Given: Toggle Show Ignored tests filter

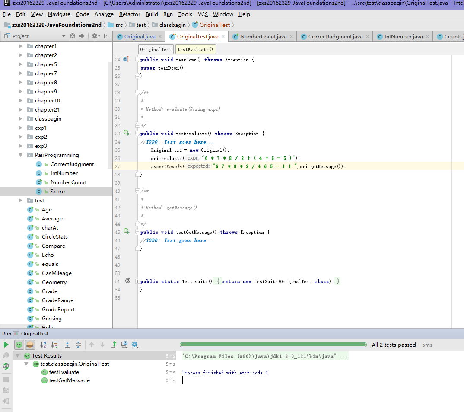Looking at the screenshot, I should 30,345.
